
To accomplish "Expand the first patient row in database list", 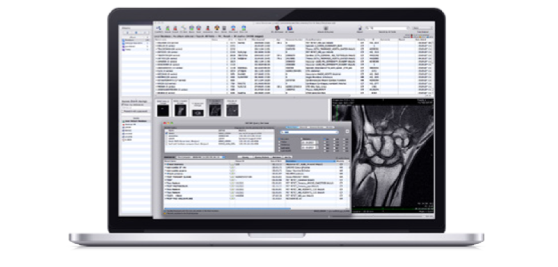I will pyautogui.click(x=156, y=42).
